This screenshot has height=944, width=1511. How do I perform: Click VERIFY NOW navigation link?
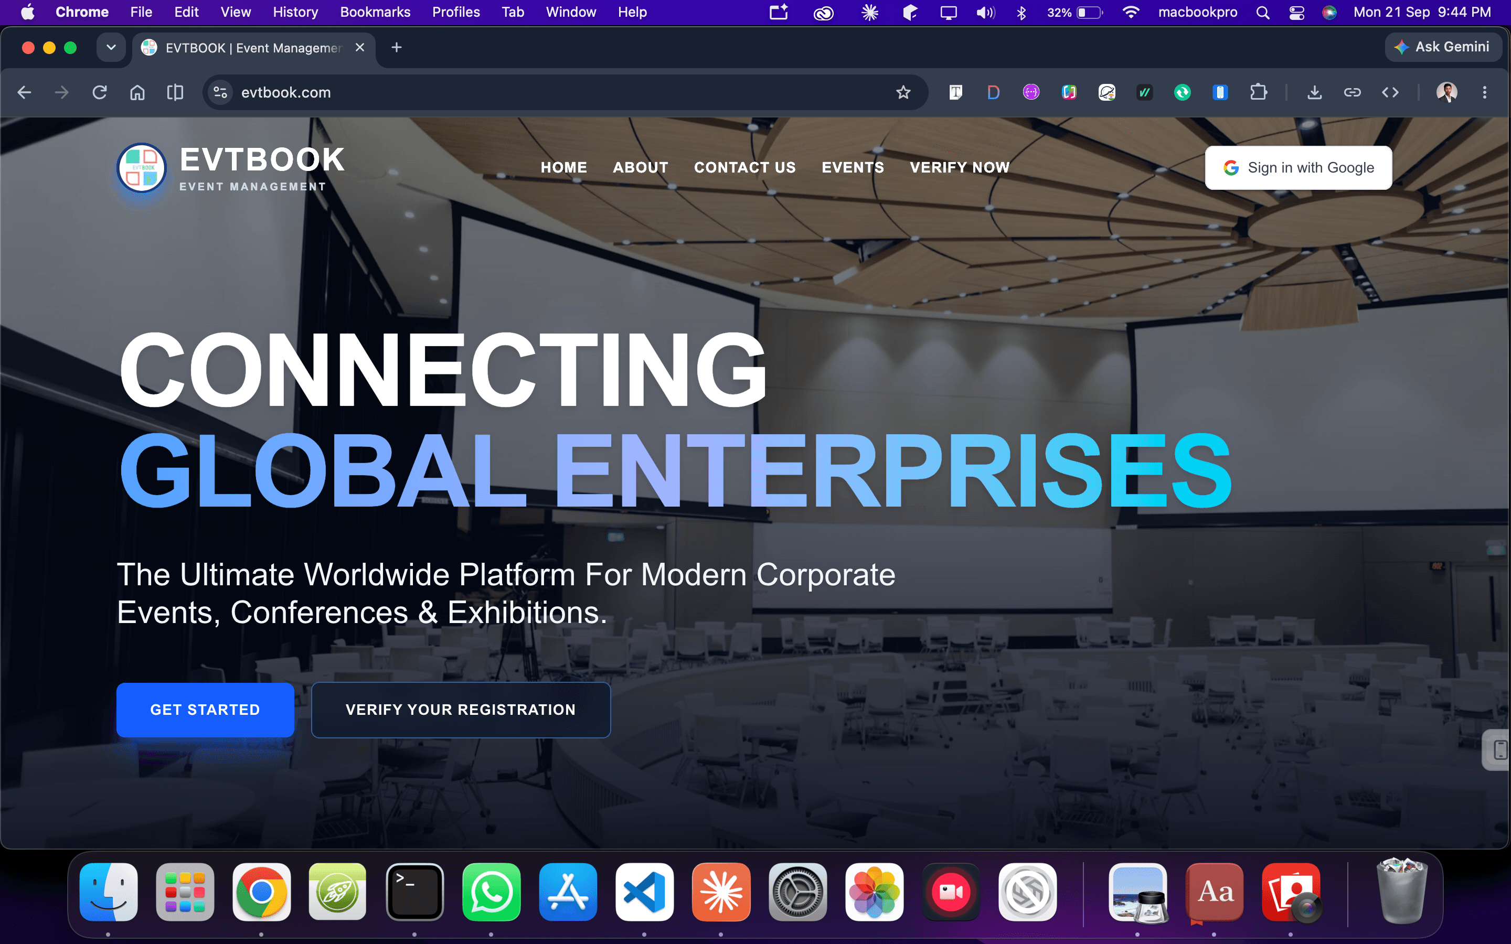coord(960,167)
